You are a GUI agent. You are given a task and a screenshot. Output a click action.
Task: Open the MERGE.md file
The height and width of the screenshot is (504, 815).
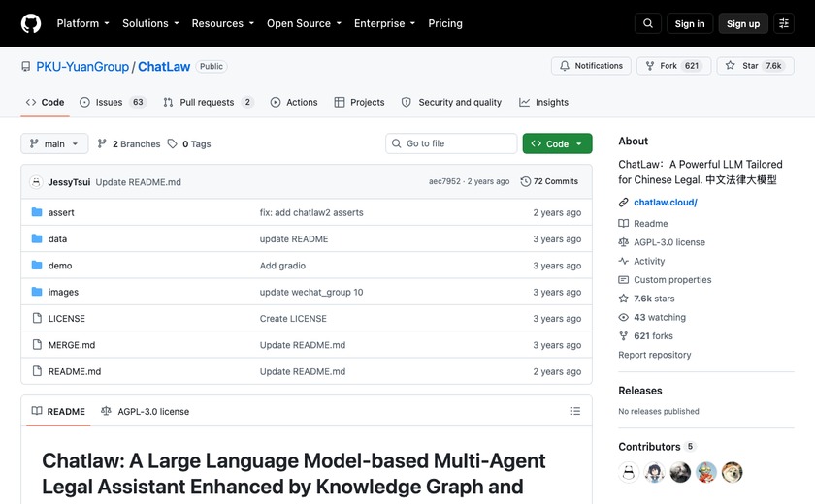pos(72,345)
